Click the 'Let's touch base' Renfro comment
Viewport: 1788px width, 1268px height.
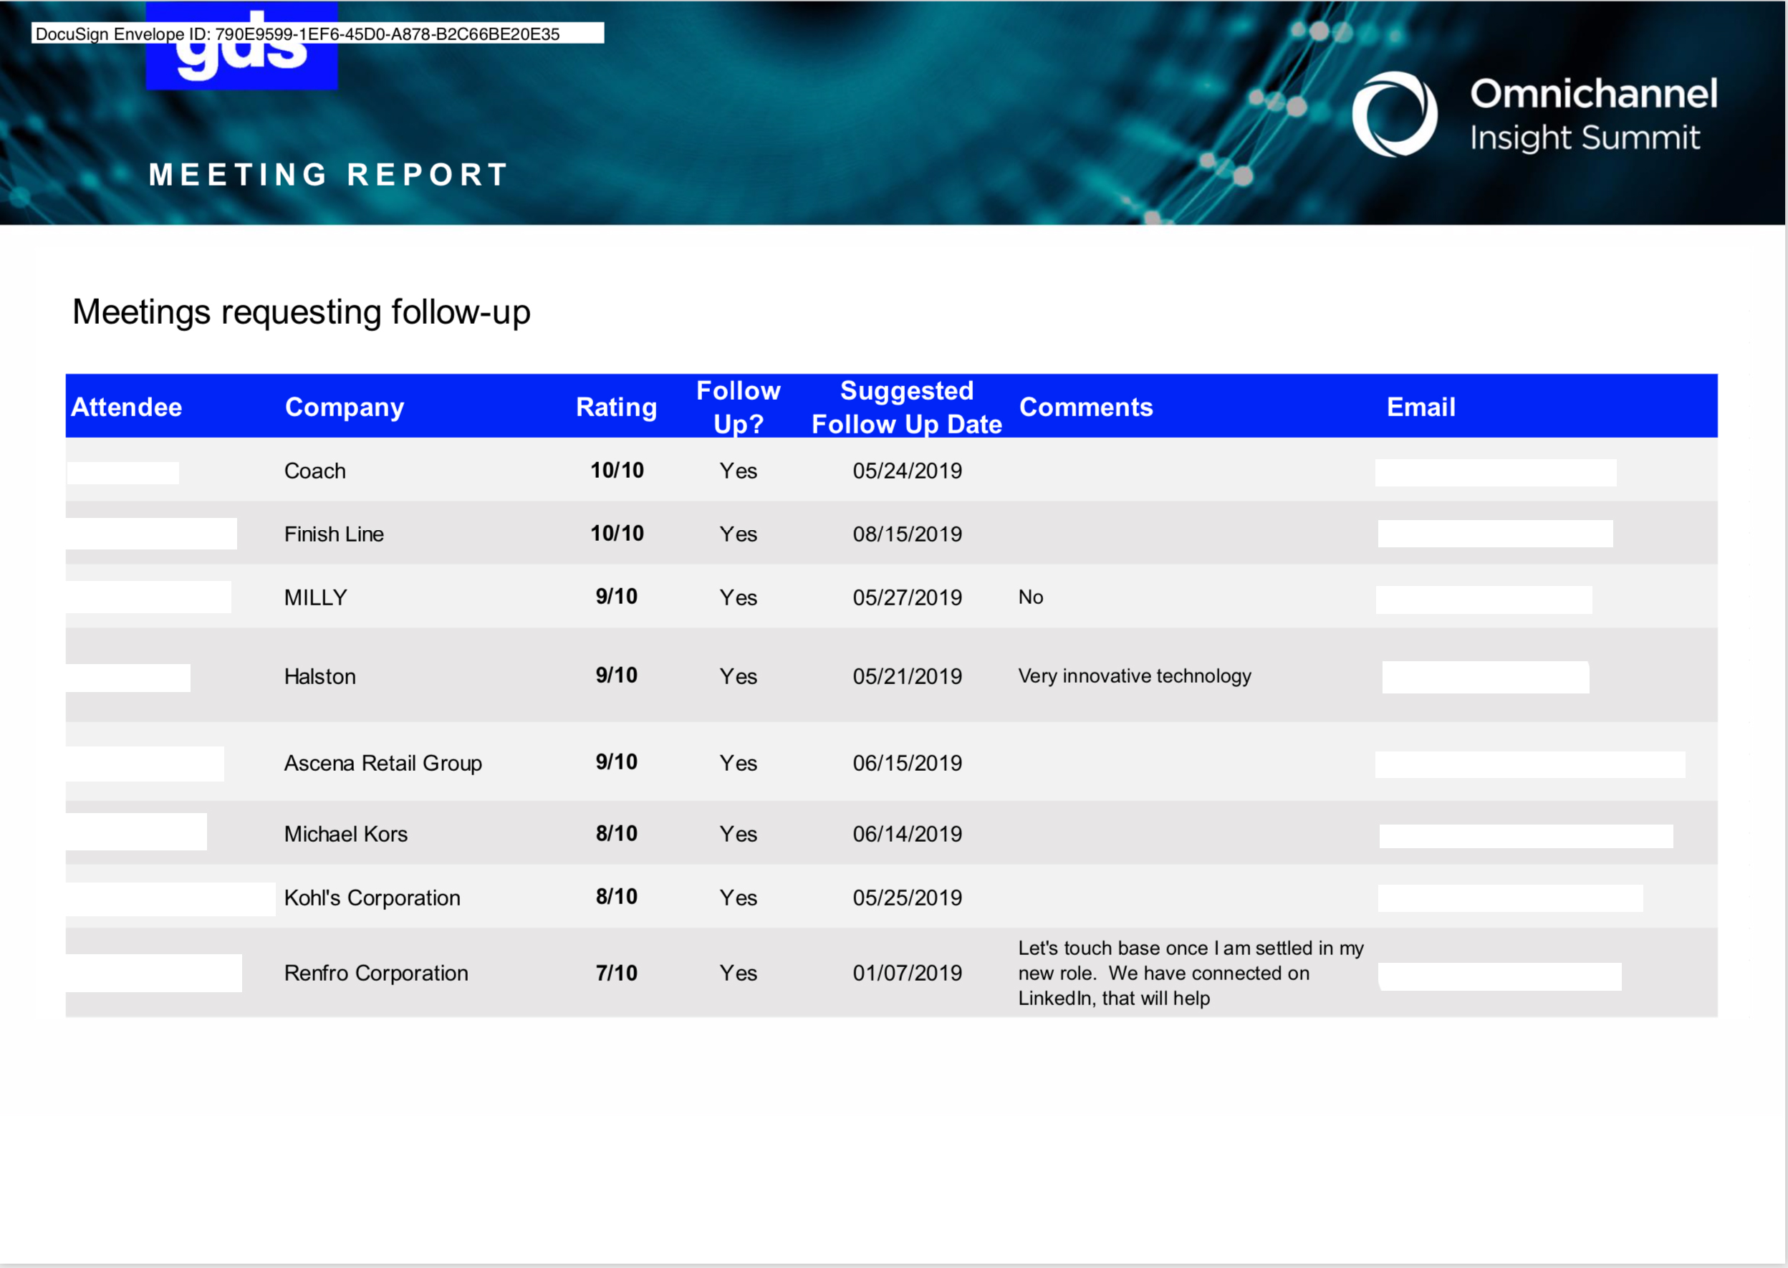coord(1191,973)
